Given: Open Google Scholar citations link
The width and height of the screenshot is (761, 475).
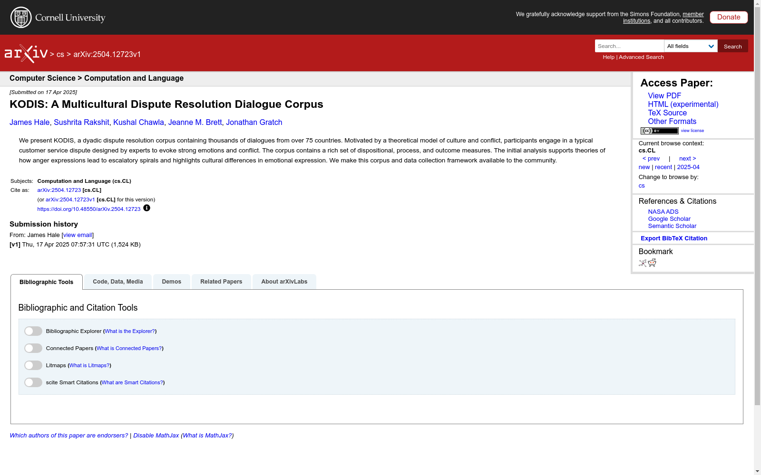Looking at the screenshot, I should click(669, 219).
